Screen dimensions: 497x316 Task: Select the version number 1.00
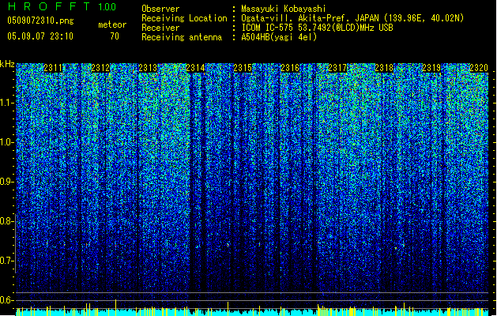pyautogui.click(x=107, y=7)
